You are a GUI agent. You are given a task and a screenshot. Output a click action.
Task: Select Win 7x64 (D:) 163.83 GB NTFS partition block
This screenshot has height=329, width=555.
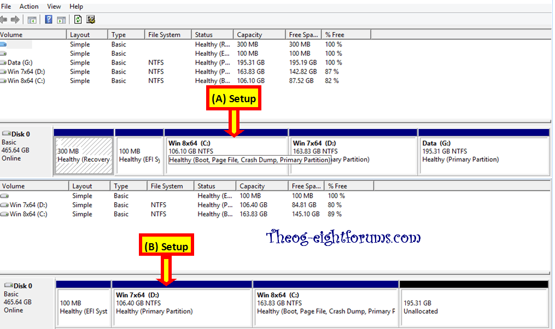(353, 155)
